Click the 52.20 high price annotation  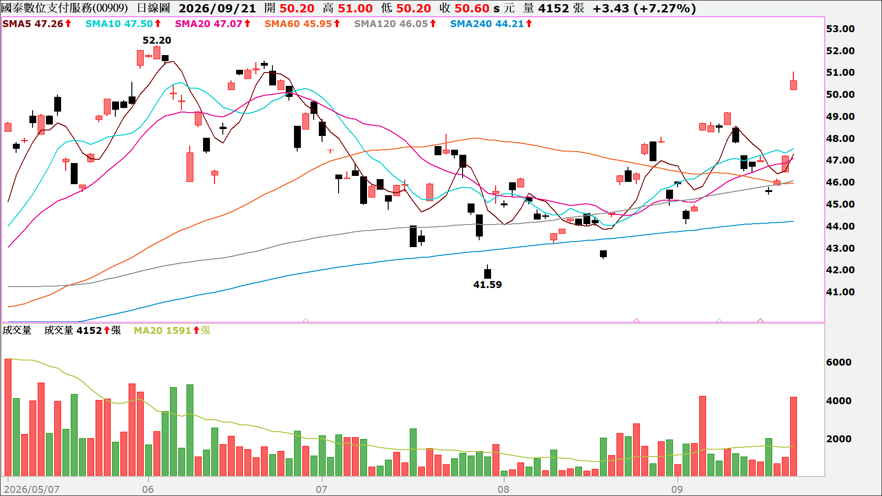157,40
